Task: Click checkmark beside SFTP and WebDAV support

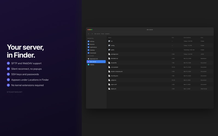Action: pos(8,63)
